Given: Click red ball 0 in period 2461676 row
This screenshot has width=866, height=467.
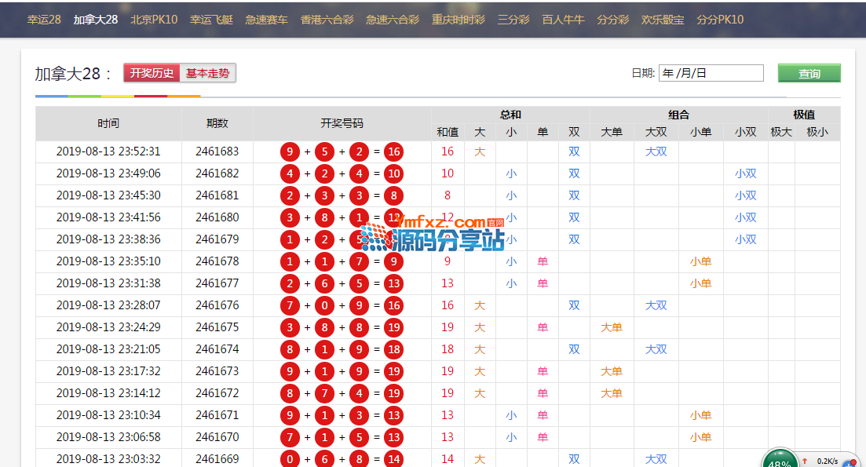Looking at the screenshot, I should pos(324,306).
